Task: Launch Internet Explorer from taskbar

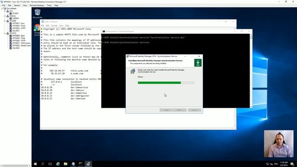Action: [x=58, y=164]
